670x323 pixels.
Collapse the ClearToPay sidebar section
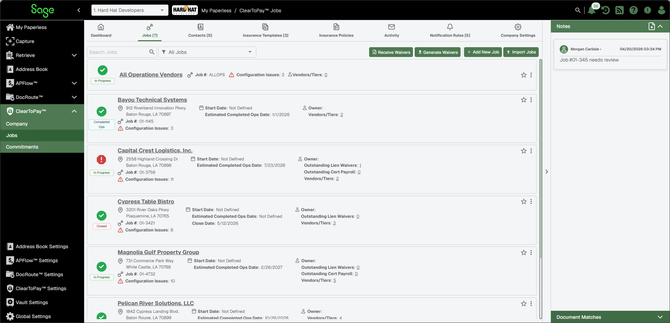coord(74,111)
